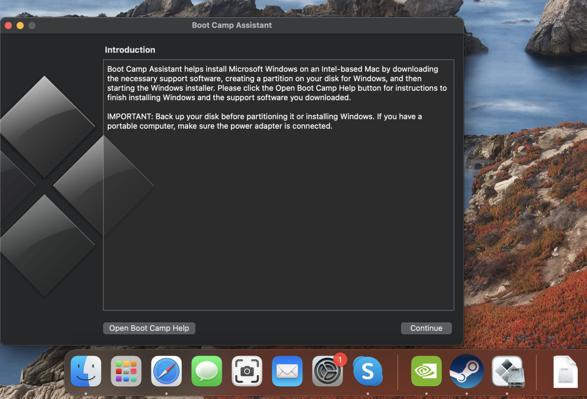Launch Steam from the Dock

point(467,371)
